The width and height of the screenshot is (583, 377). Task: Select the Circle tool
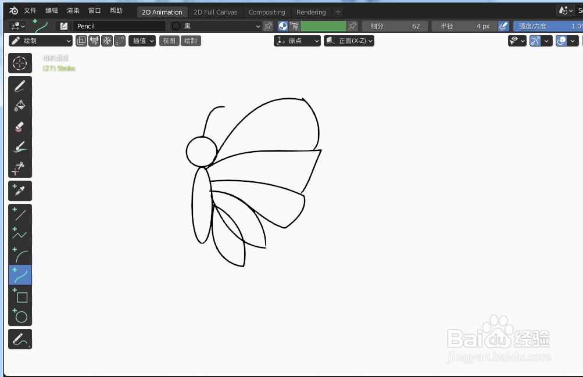pyautogui.click(x=20, y=315)
